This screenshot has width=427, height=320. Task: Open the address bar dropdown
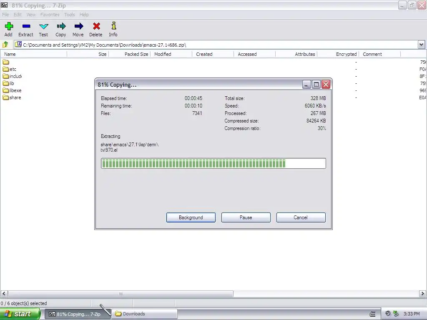(x=421, y=45)
